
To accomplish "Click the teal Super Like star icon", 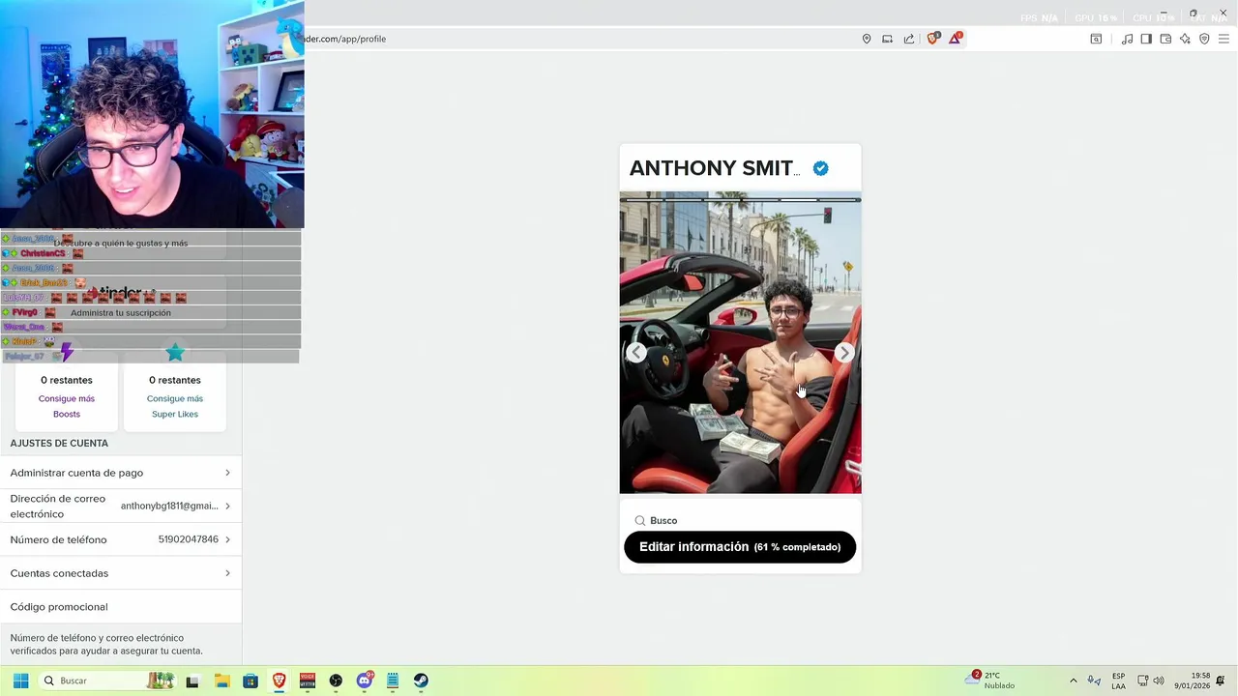I will (x=175, y=352).
